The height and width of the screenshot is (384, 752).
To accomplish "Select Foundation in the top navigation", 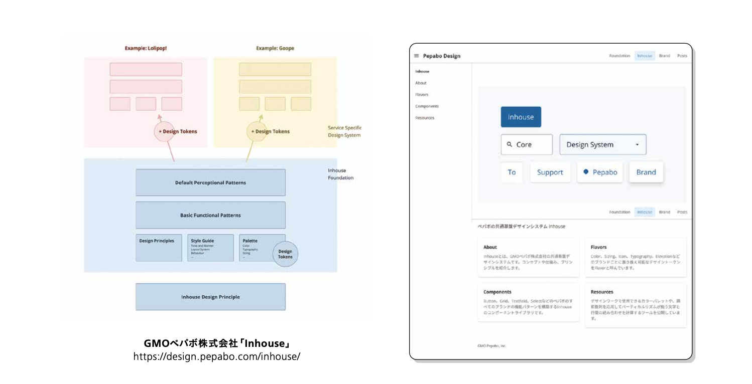I will [619, 56].
